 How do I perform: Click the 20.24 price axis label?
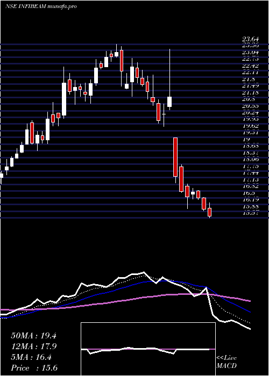[x=250, y=113]
